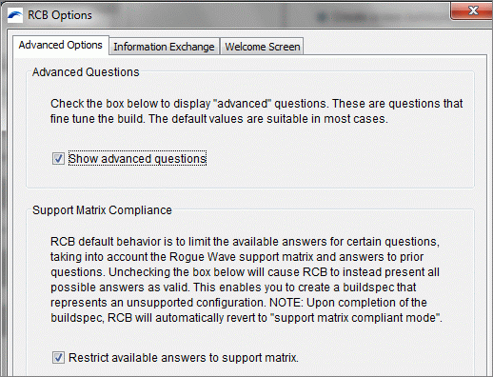Click the 'fine tune the build' sentence
Image resolution: width=493 pixels, height=377 pixels.
click(x=97, y=119)
